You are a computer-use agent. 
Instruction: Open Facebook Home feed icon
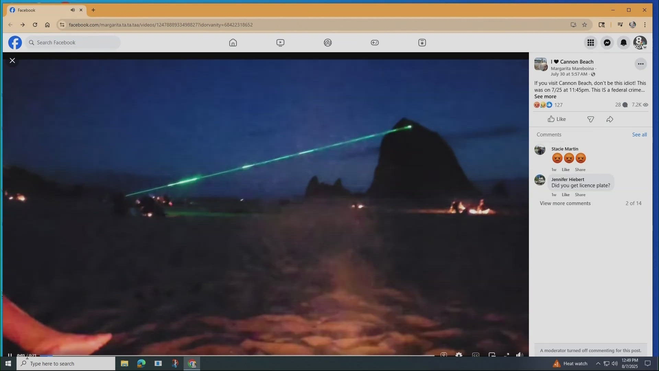pos(233,43)
